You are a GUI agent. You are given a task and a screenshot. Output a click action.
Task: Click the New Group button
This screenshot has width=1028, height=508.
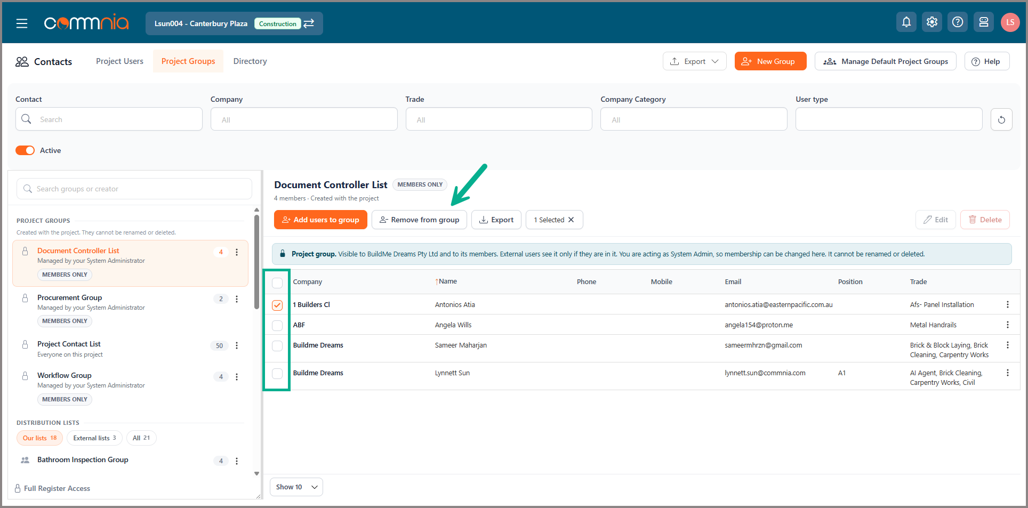(770, 61)
